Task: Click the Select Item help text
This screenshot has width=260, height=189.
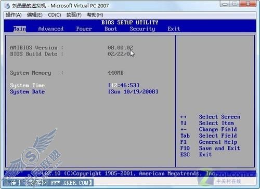Action: [216, 123]
